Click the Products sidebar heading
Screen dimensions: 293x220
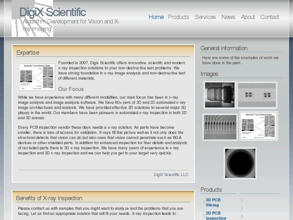211,190
